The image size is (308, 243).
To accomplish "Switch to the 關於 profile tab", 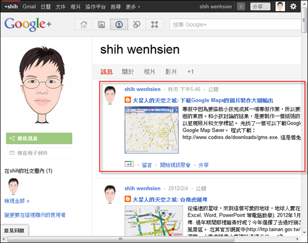I will pyautogui.click(x=128, y=72).
